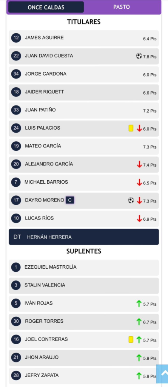Viewport: 168px width, 387px height.
Task: Switch to the Pasto tab
Action: coord(122,7)
